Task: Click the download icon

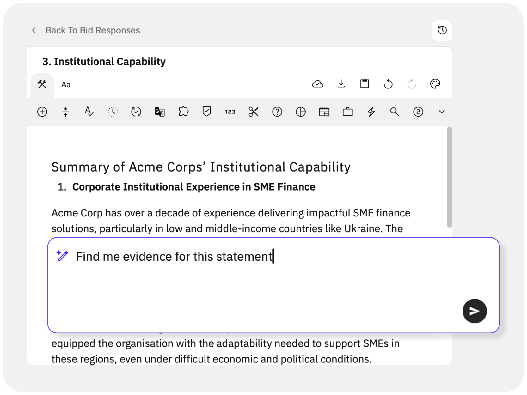Action: tap(341, 84)
